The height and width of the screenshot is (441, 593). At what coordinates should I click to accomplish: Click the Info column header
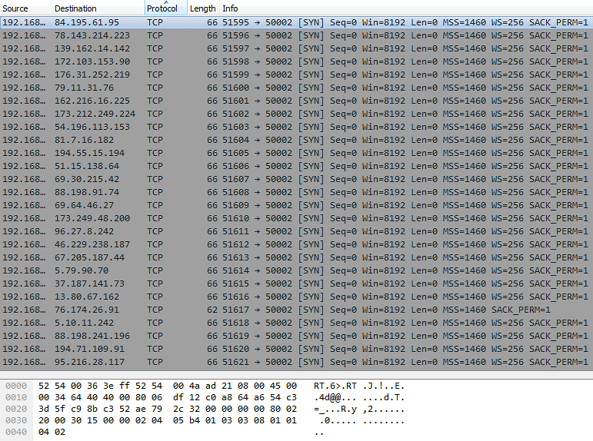pos(230,8)
